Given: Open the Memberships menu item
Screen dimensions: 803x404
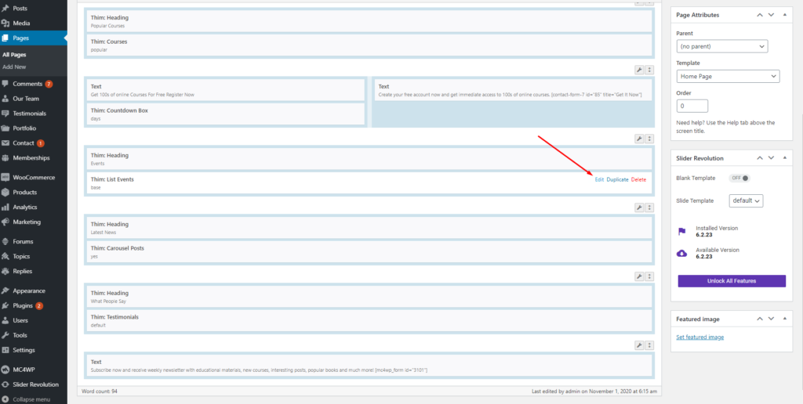Looking at the screenshot, I should point(33,158).
